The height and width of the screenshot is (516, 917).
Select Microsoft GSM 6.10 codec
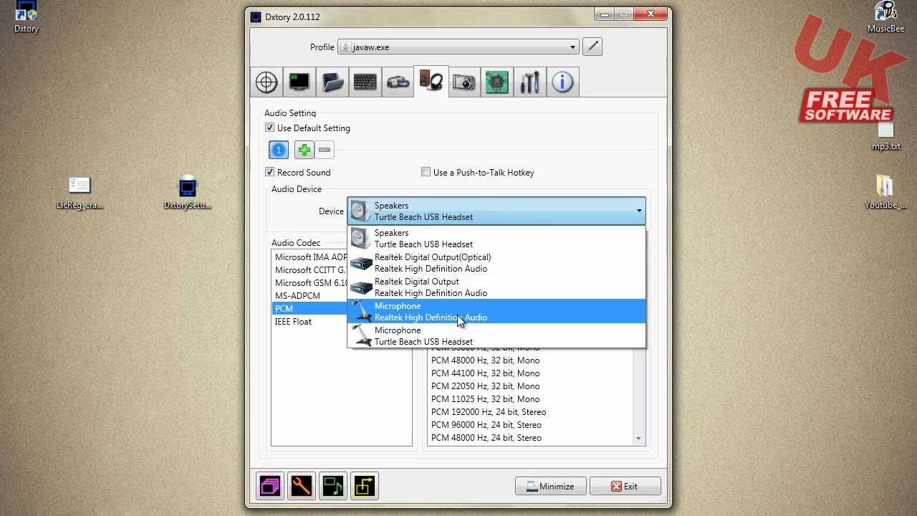310,283
